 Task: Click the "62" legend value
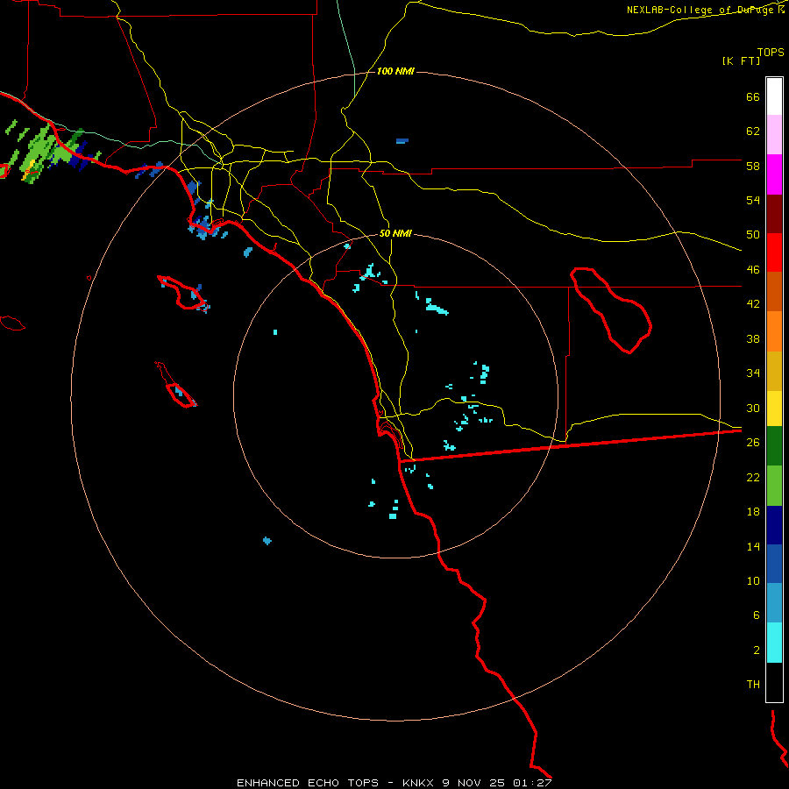(753, 131)
